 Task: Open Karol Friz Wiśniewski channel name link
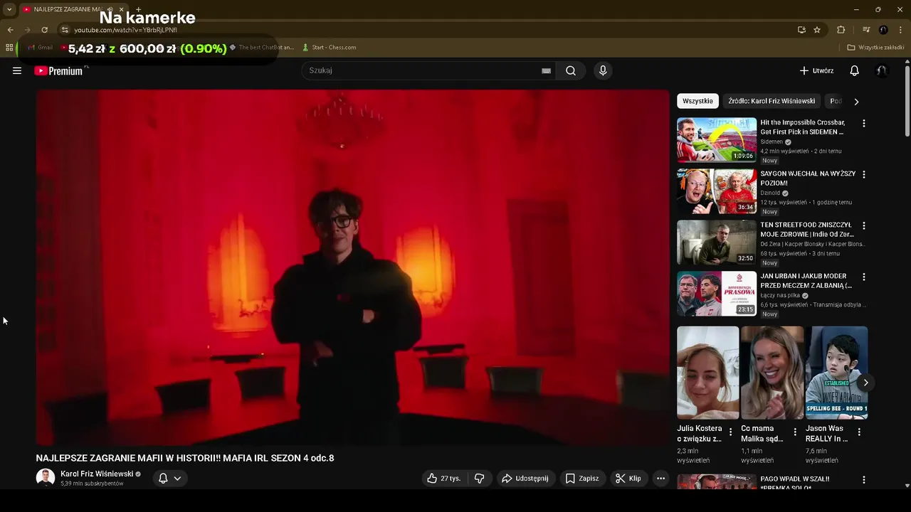(97, 474)
